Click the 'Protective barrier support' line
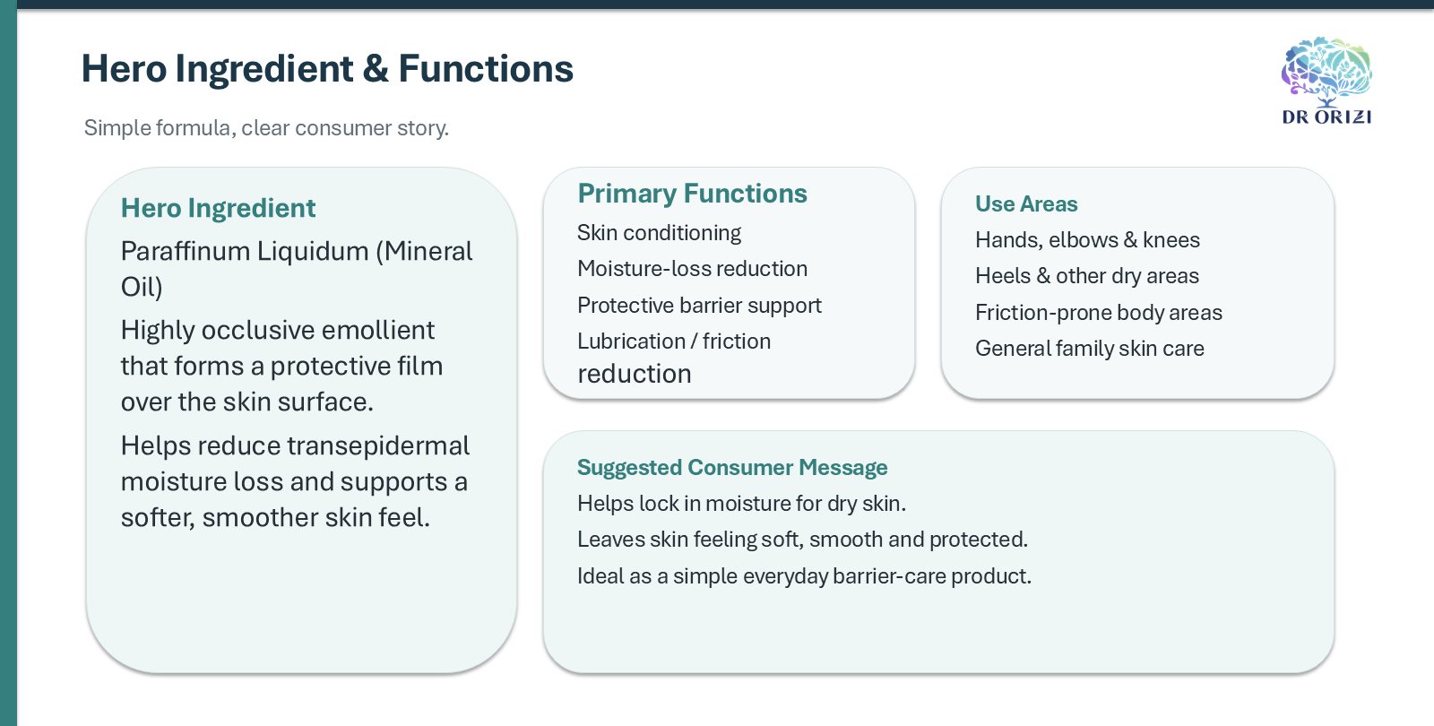Screen dimensions: 1434x726 [x=699, y=306]
